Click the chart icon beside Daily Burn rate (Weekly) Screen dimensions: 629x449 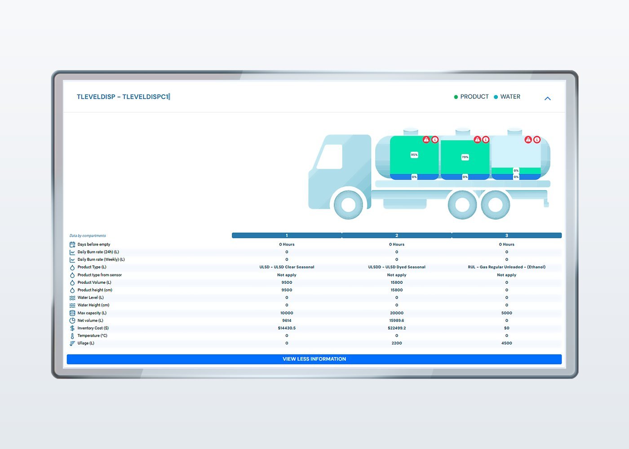72,260
